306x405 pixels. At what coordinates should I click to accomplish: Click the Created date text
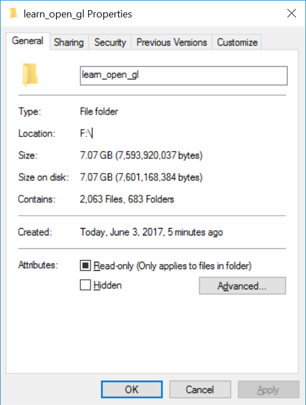tap(151, 232)
